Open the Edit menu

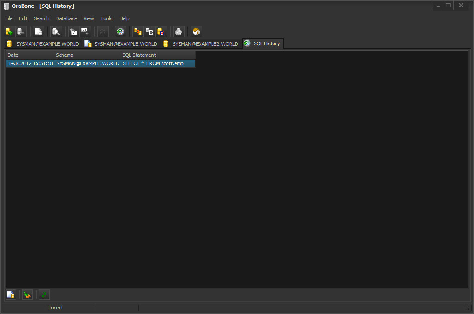23,18
